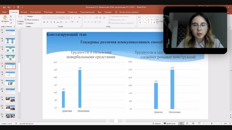Click the Save icon in quick access toolbar
Screen dimensions: 232x130
[x=4, y=7]
